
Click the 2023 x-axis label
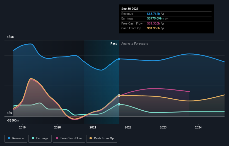coord(163,127)
